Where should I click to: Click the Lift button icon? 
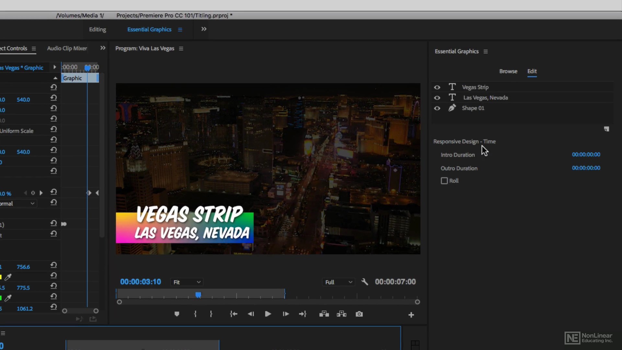tap(324, 314)
